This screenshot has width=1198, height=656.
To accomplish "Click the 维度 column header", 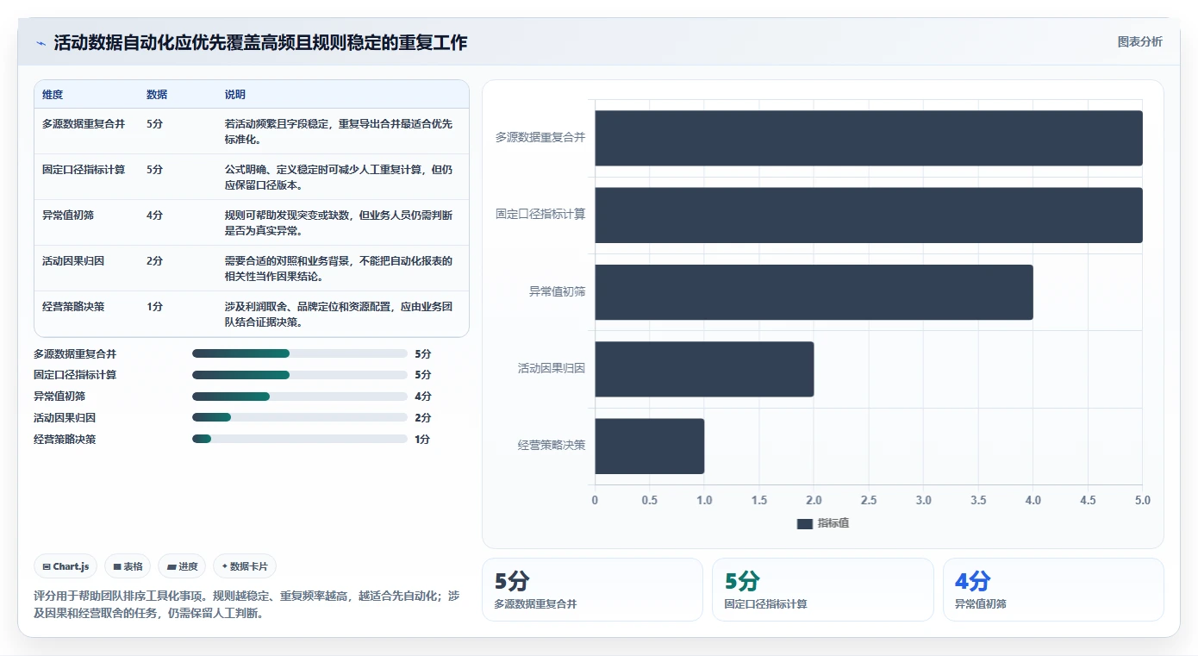I will (53, 94).
